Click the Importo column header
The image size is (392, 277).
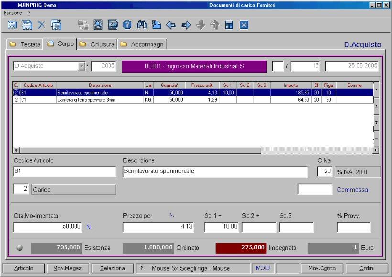291,85
